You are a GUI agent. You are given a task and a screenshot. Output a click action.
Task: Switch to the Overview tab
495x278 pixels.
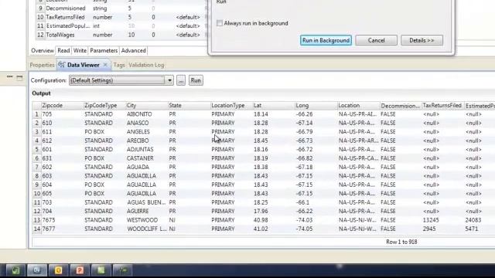coord(43,50)
